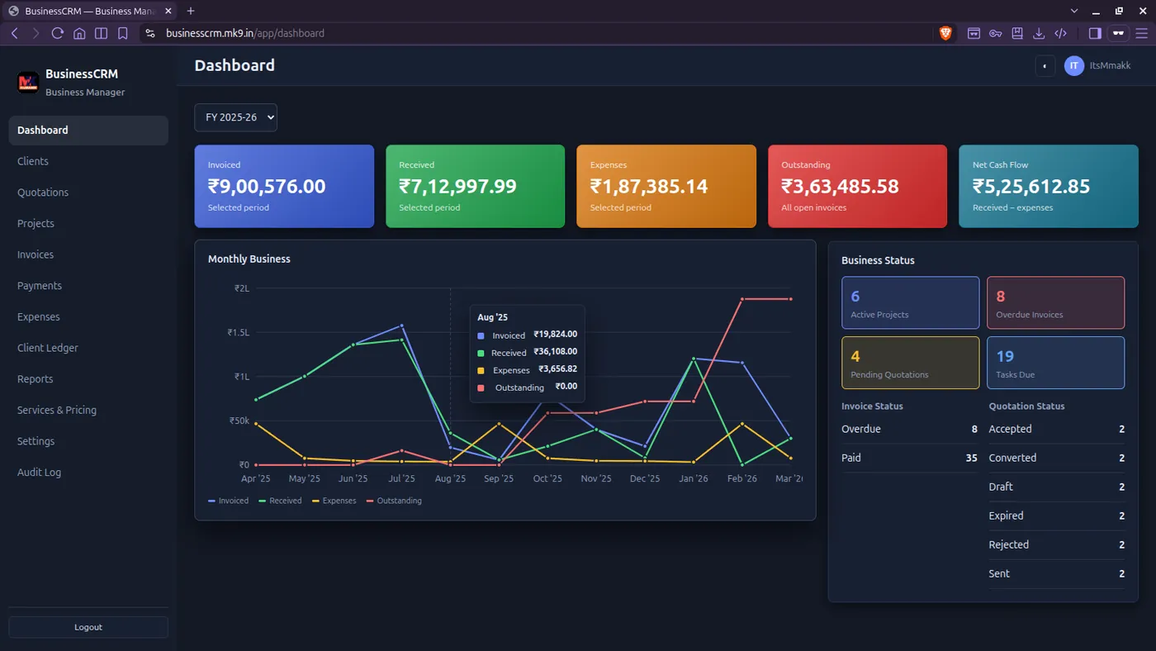Toggle the browser sidebar panel icon
The height and width of the screenshot is (651, 1156).
(x=1095, y=33)
